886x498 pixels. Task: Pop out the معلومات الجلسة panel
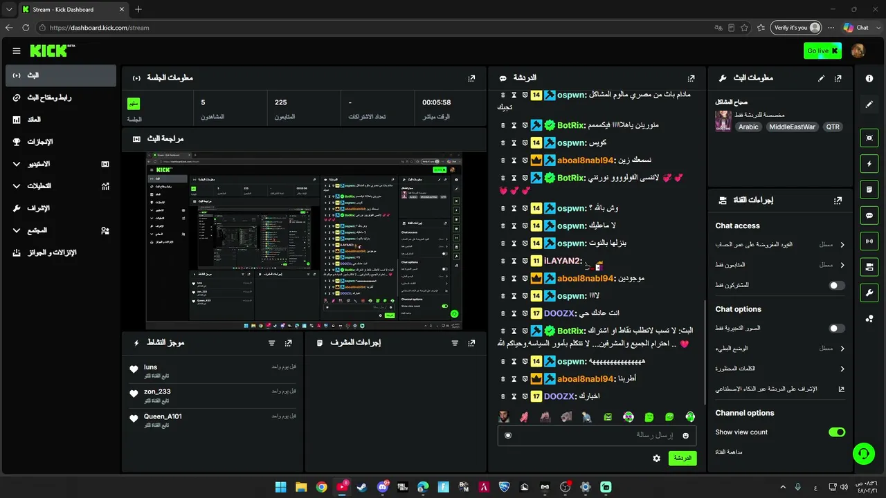pyautogui.click(x=471, y=78)
